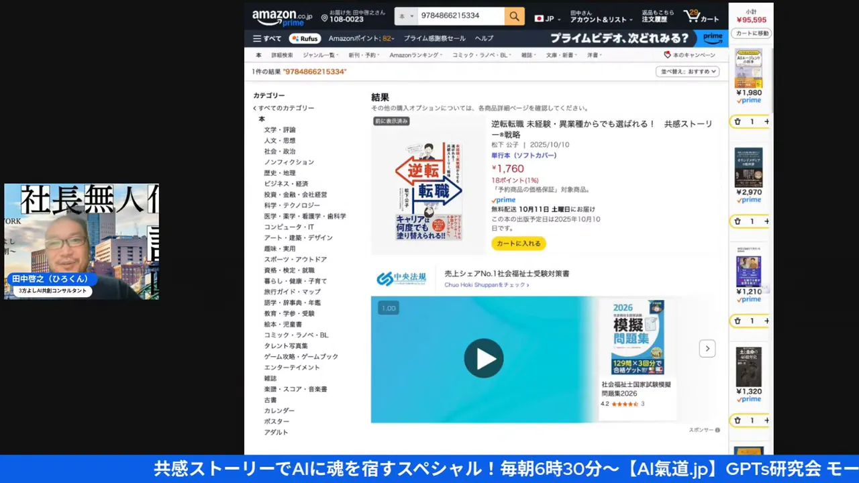Follow the Chuo Hoki Shuppanをチェック link
Image resolution: width=859 pixels, height=483 pixels.
487,285
